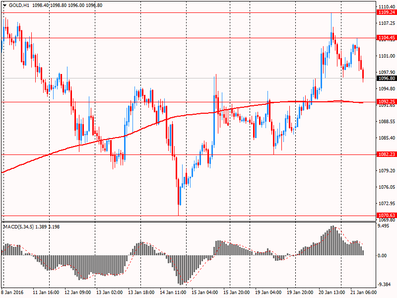The height and width of the screenshot is (298, 397).
Task: Select the 20 Jan 13:00 time label
Action: [x=331, y=292]
